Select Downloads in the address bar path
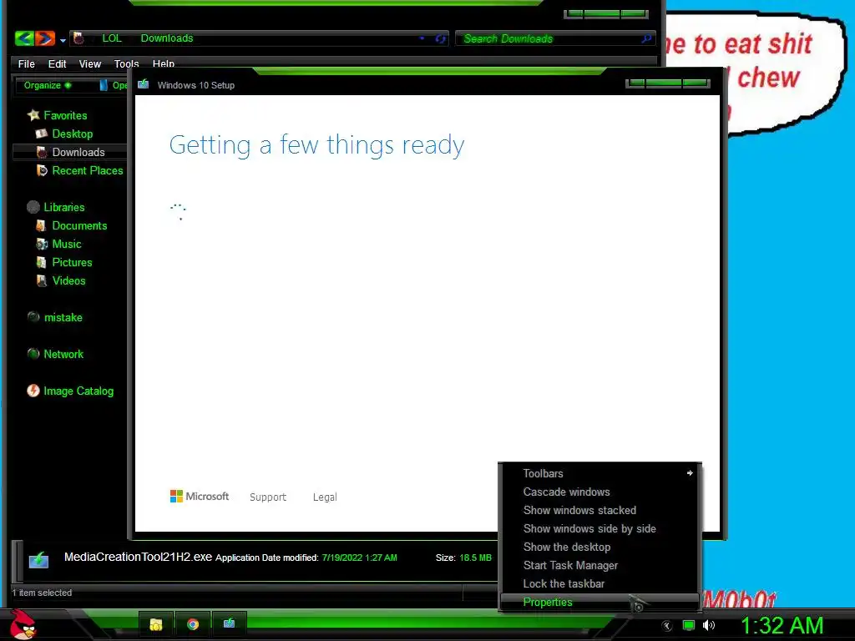 pos(167,38)
